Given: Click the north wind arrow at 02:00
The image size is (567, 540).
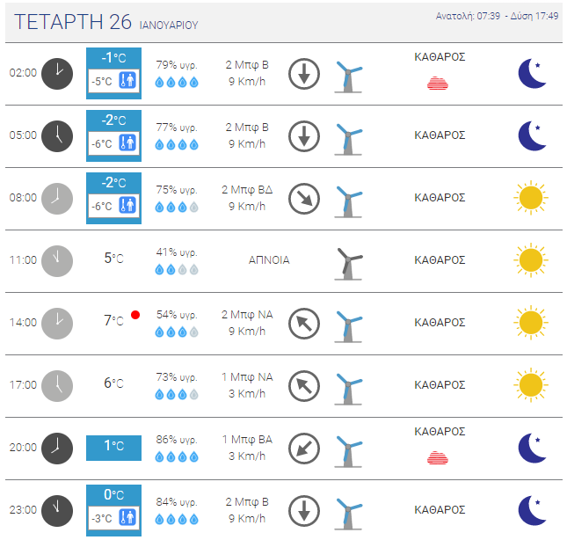Looking at the screenshot, I should pyautogui.click(x=304, y=73).
